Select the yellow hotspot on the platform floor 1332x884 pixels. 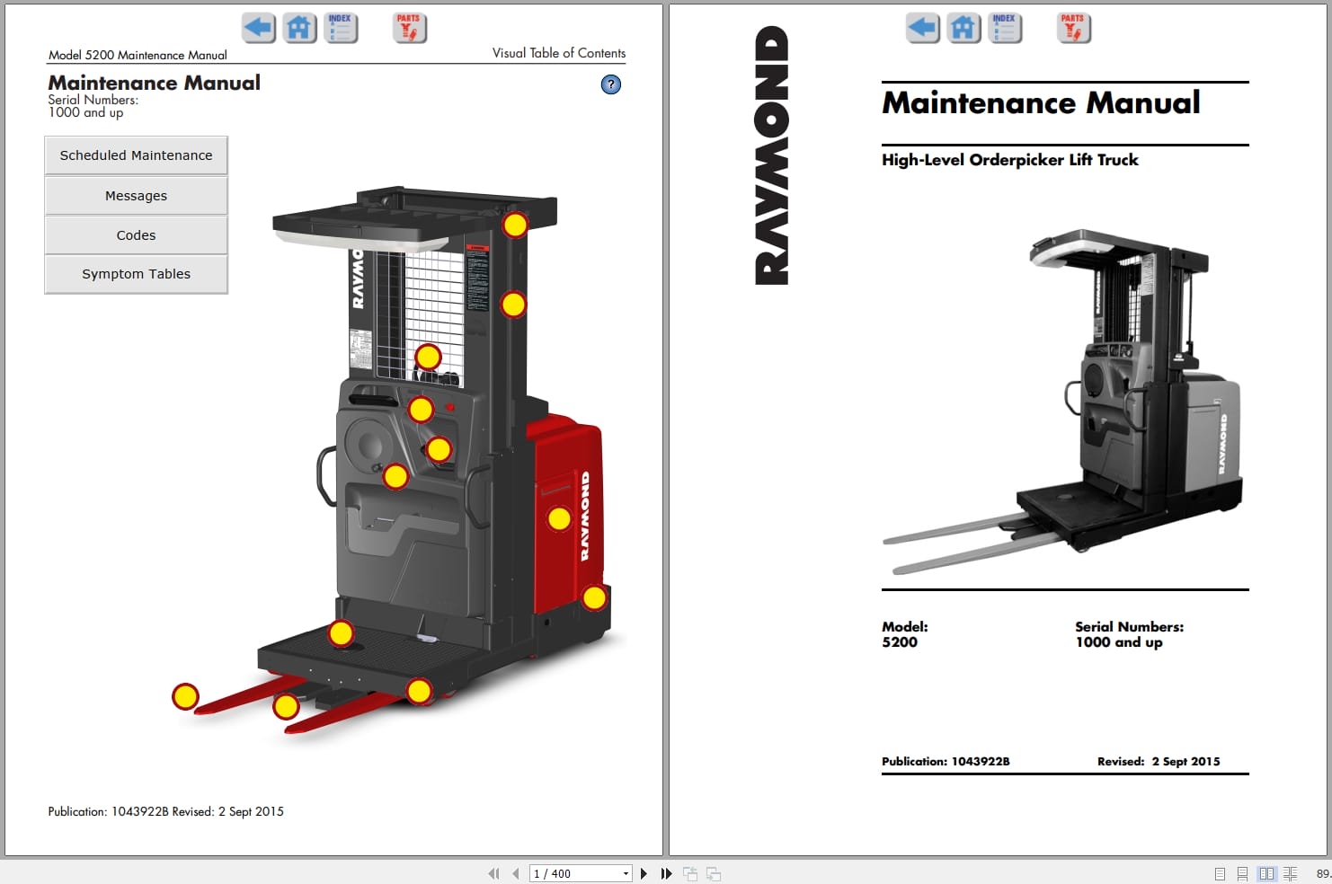pyautogui.click(x=341, y=633)
